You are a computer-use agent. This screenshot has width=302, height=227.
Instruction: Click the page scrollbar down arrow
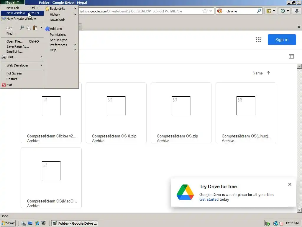tap(299, 210)
